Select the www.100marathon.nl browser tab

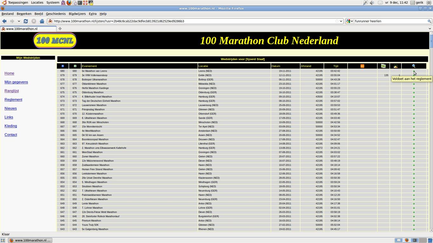(29, 29)
